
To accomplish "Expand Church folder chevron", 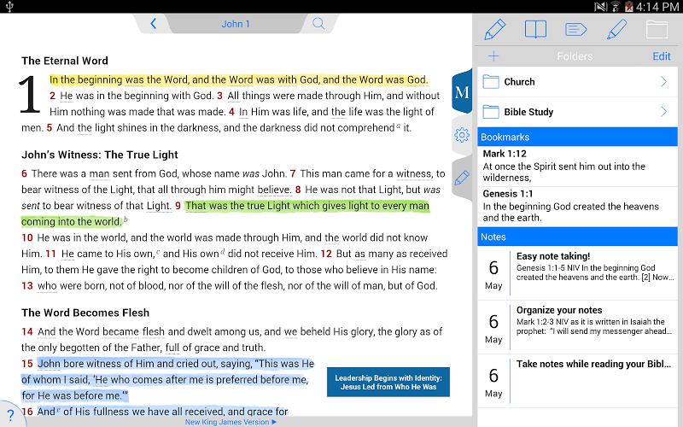I will (x=664, y=81).
